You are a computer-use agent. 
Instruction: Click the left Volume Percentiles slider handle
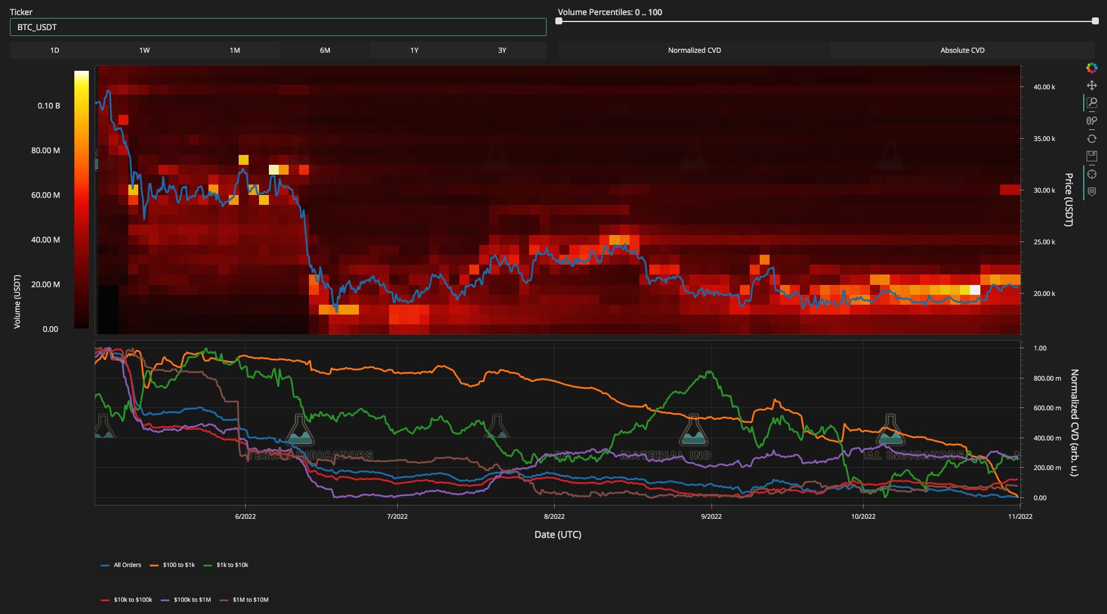(559, 21)
